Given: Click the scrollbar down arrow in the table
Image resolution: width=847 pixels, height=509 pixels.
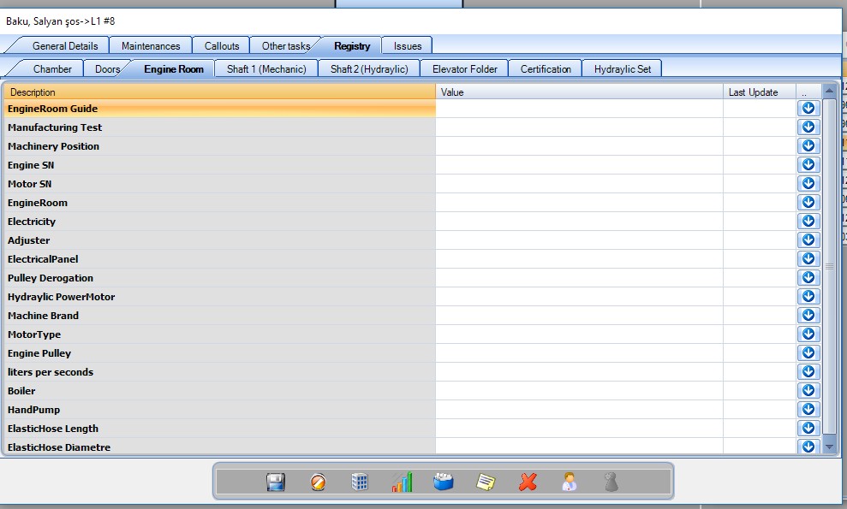Looking at the screenshot, I should pyautogui.click(x=829, y=447).
